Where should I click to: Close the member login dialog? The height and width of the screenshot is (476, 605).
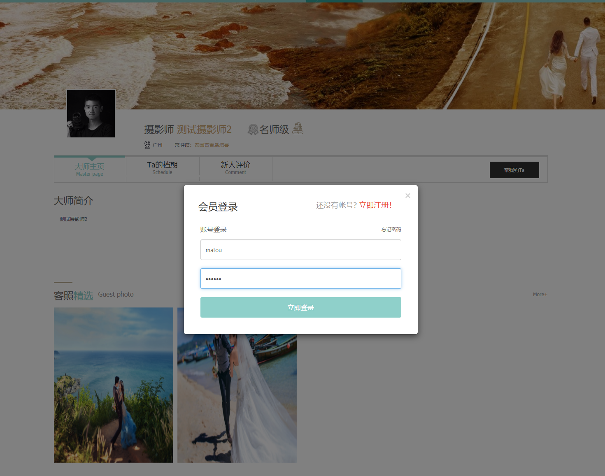pyautogui.click(x=407, y=196)
